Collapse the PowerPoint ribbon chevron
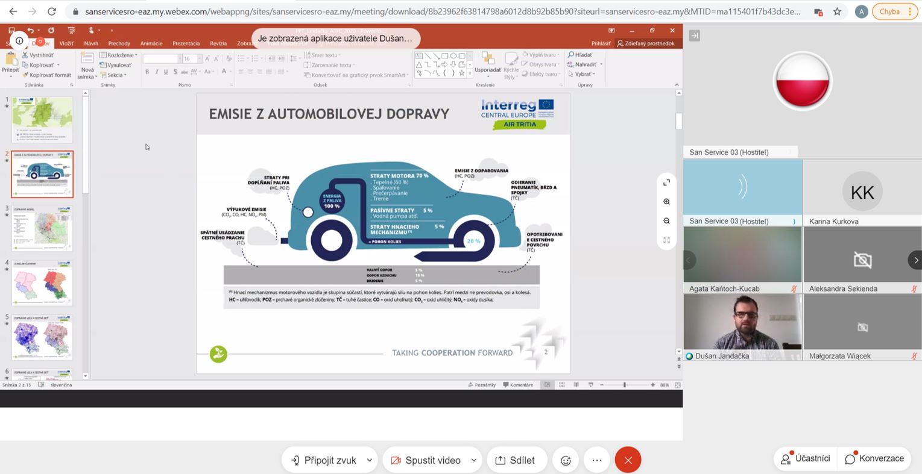Viewport: 922px width, 474px height. pos(677,85)
